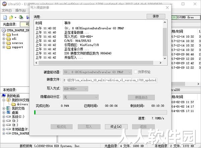Viewport: 201px width, 148px height.
Task: Expand the 系统(C:) tree node
Action: pyautogui.click(x=4, y=117)
